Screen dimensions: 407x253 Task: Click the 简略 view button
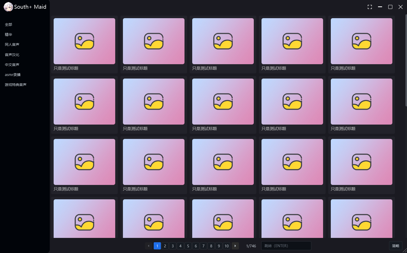click(x=396, y=246)
